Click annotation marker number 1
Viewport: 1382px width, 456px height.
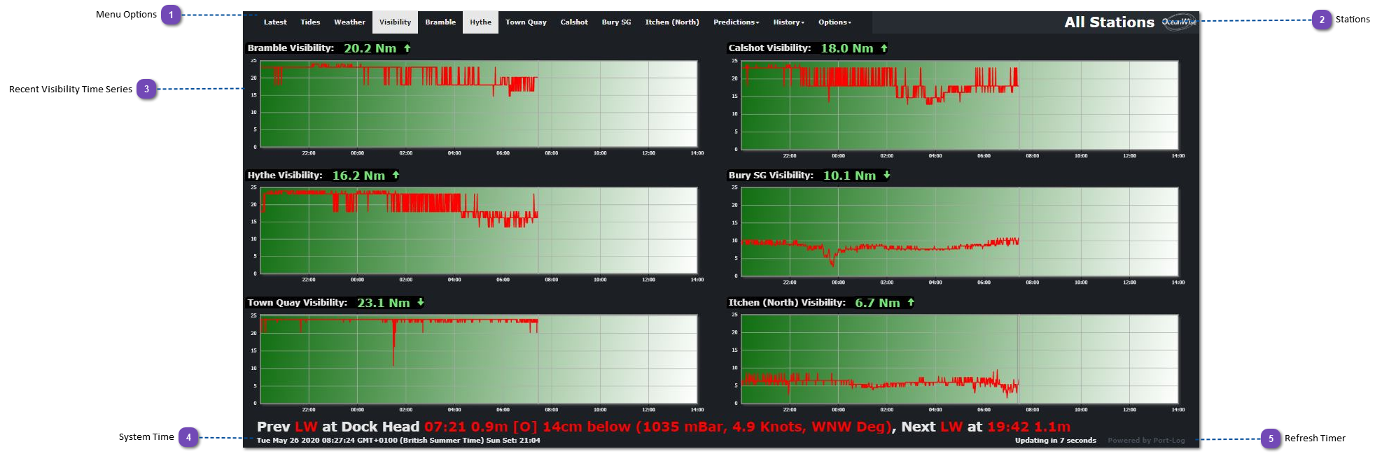(171, 15)
